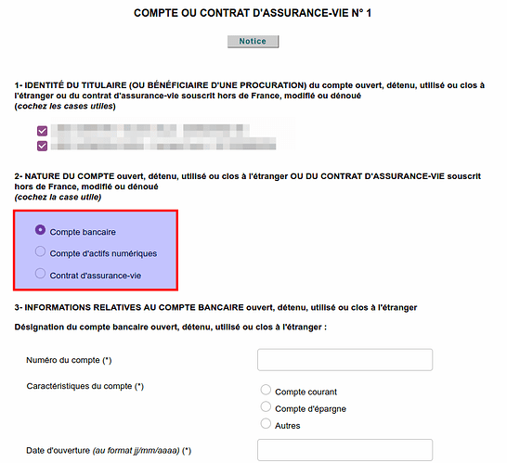Viewport: 507px width, 463px height.
Task: Click the 'Contrat d'assurance-vie' label text
Action: pos(96,276)
